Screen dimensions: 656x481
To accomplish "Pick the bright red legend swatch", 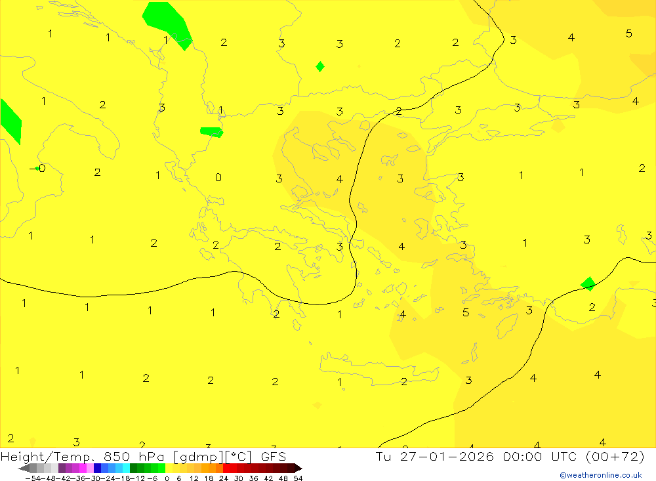I will [226, 469].
